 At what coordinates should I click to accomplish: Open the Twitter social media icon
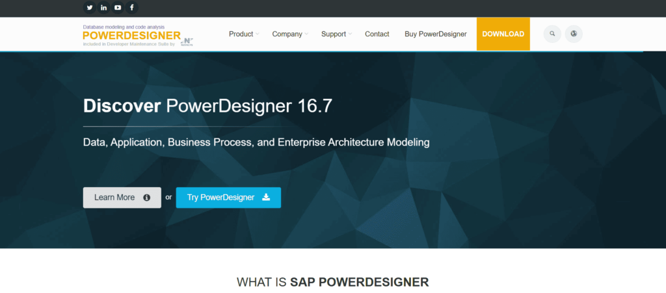90,8
